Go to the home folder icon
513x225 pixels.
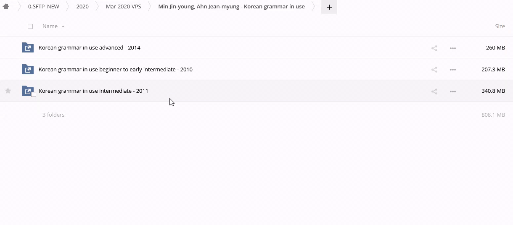[6, 7]
